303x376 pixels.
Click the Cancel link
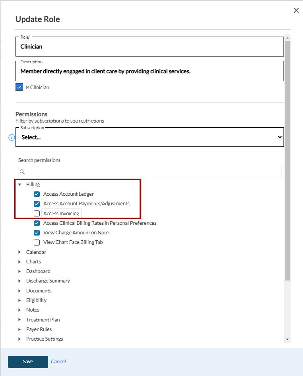coord(58,362)
